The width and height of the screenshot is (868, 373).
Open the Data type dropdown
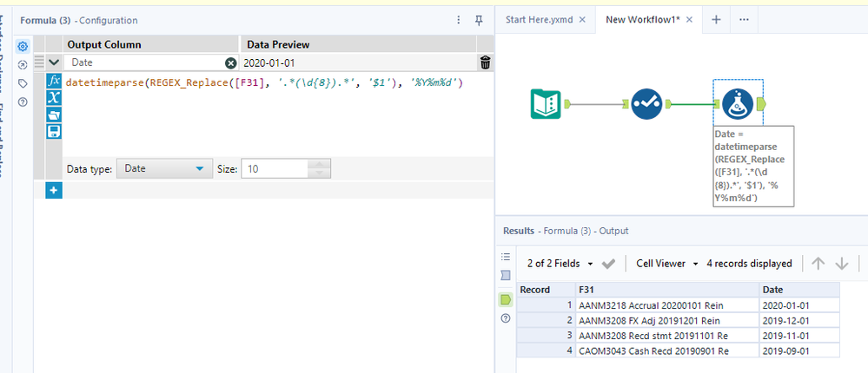pos(164,169)
